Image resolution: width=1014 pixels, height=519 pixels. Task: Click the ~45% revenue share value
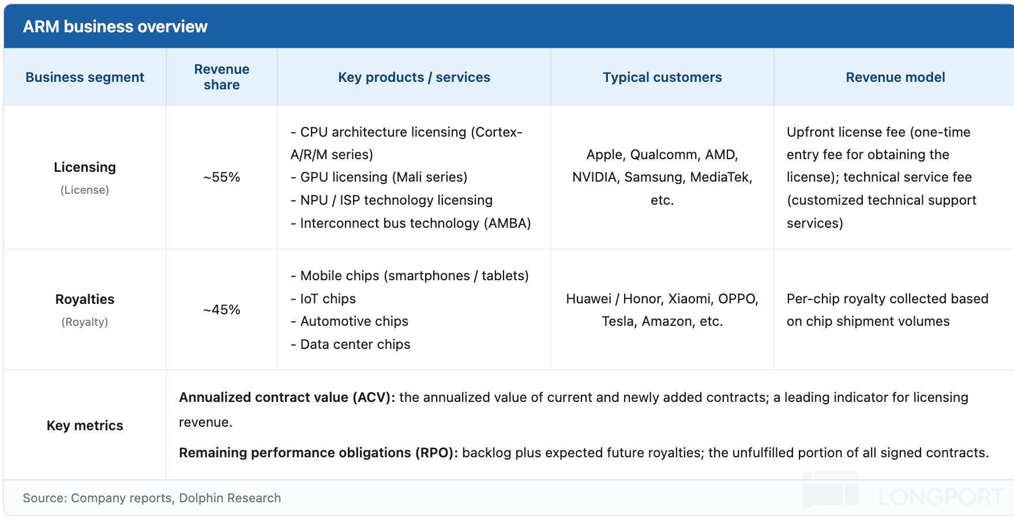pos(221,310)
